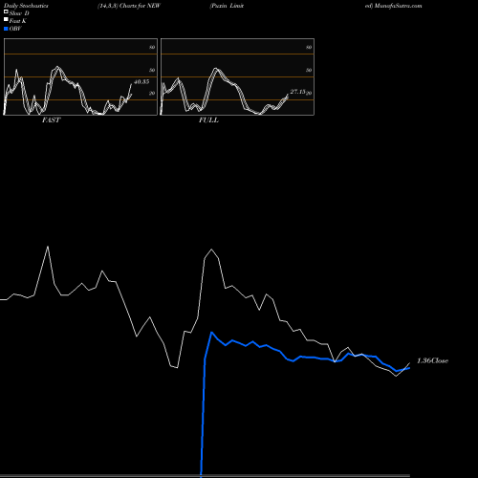Click the '(Pazin Limit' title fragment
Viewport: 478px width, 478px height.
pyautogui.click(x=227, y=6)
